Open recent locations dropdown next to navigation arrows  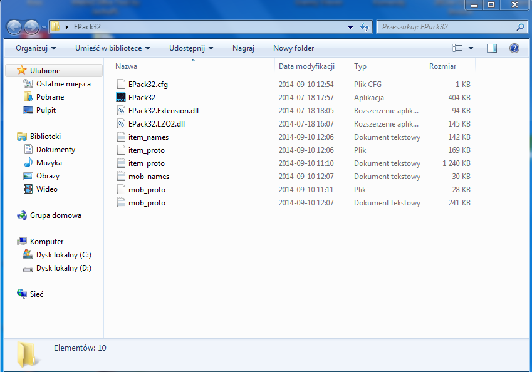[x=44, y=27]
